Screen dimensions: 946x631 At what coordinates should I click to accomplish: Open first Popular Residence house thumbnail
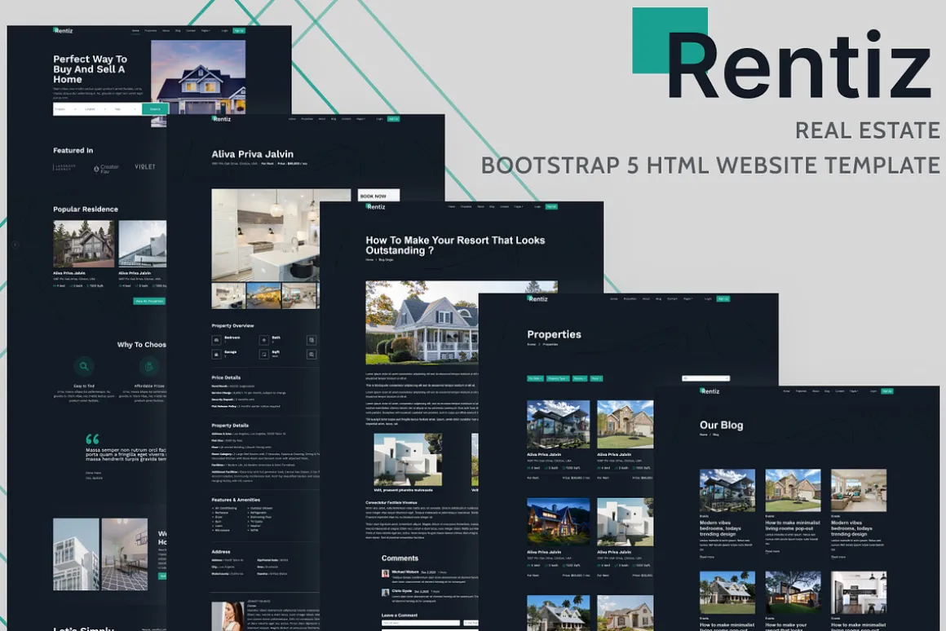tap(84, 244)
